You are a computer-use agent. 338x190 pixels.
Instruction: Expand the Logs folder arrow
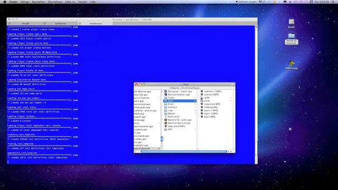[x=195, y=110]
